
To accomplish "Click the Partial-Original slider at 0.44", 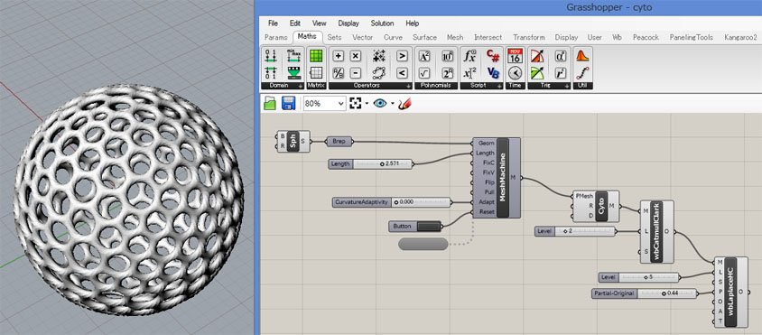I will click(x=644, y=293).
